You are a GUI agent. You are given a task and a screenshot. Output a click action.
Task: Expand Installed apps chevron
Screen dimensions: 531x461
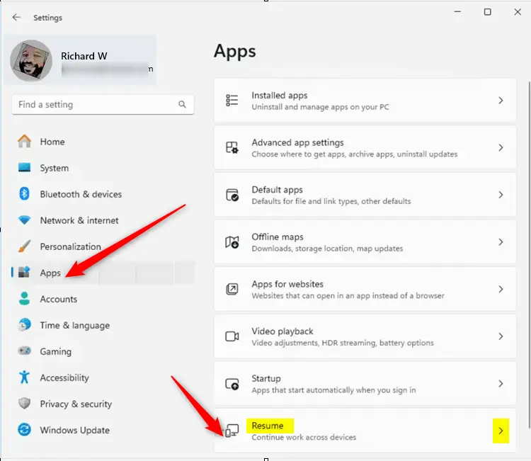click(x=501, y=101)
